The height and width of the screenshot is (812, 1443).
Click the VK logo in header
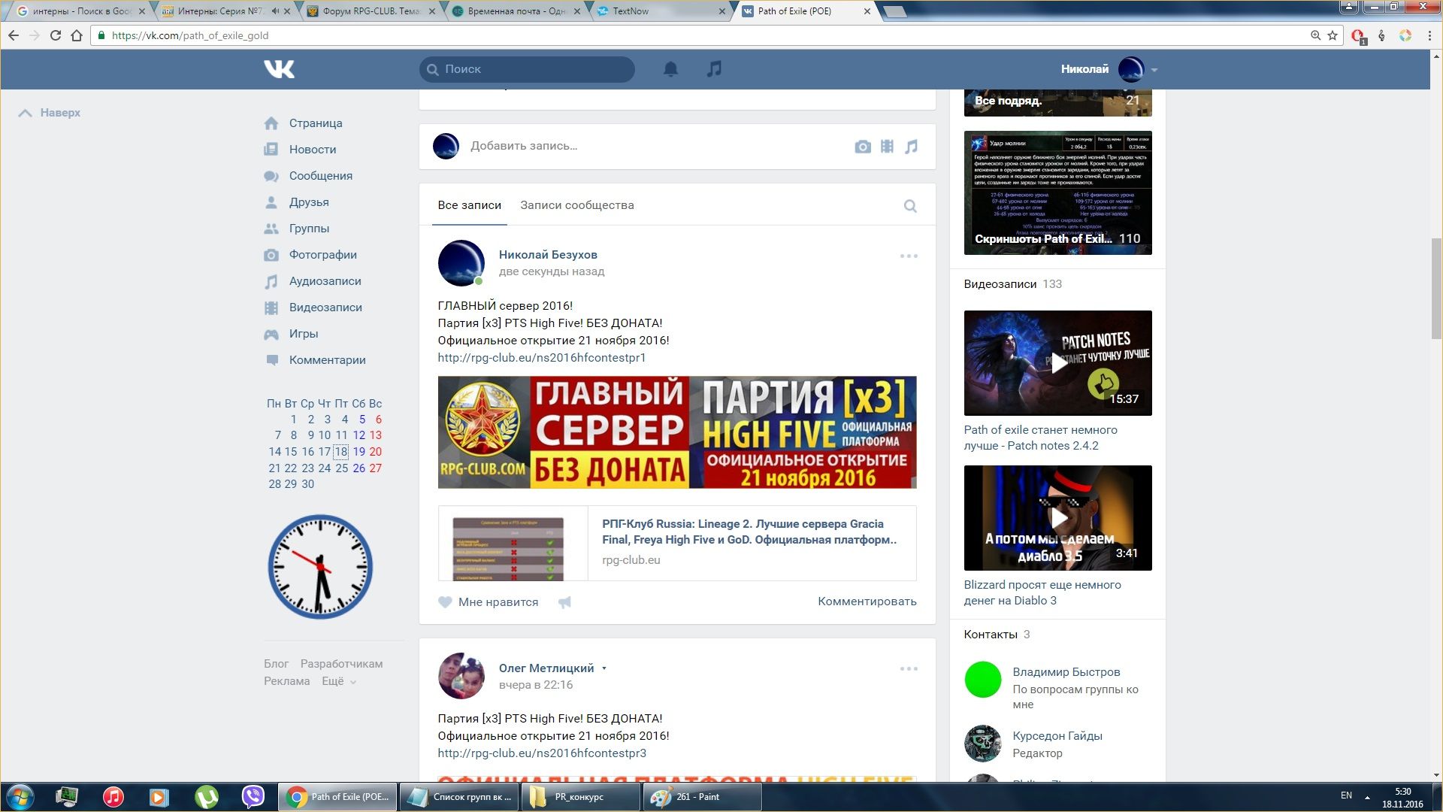pyautogui.click(x=279, y=69)
